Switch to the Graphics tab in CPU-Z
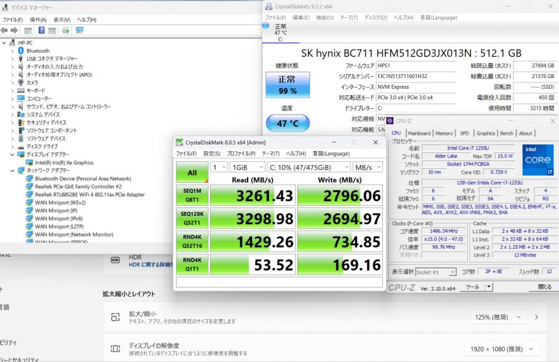The height and width of the screenshot is (362, 559). 486,133
